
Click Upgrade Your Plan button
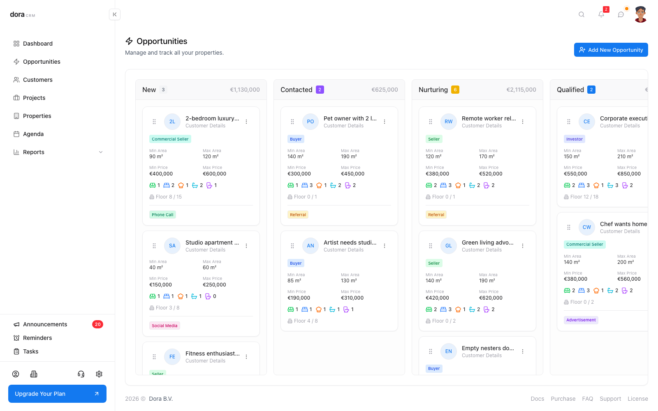pyautogui.click(x=57, y=394)
